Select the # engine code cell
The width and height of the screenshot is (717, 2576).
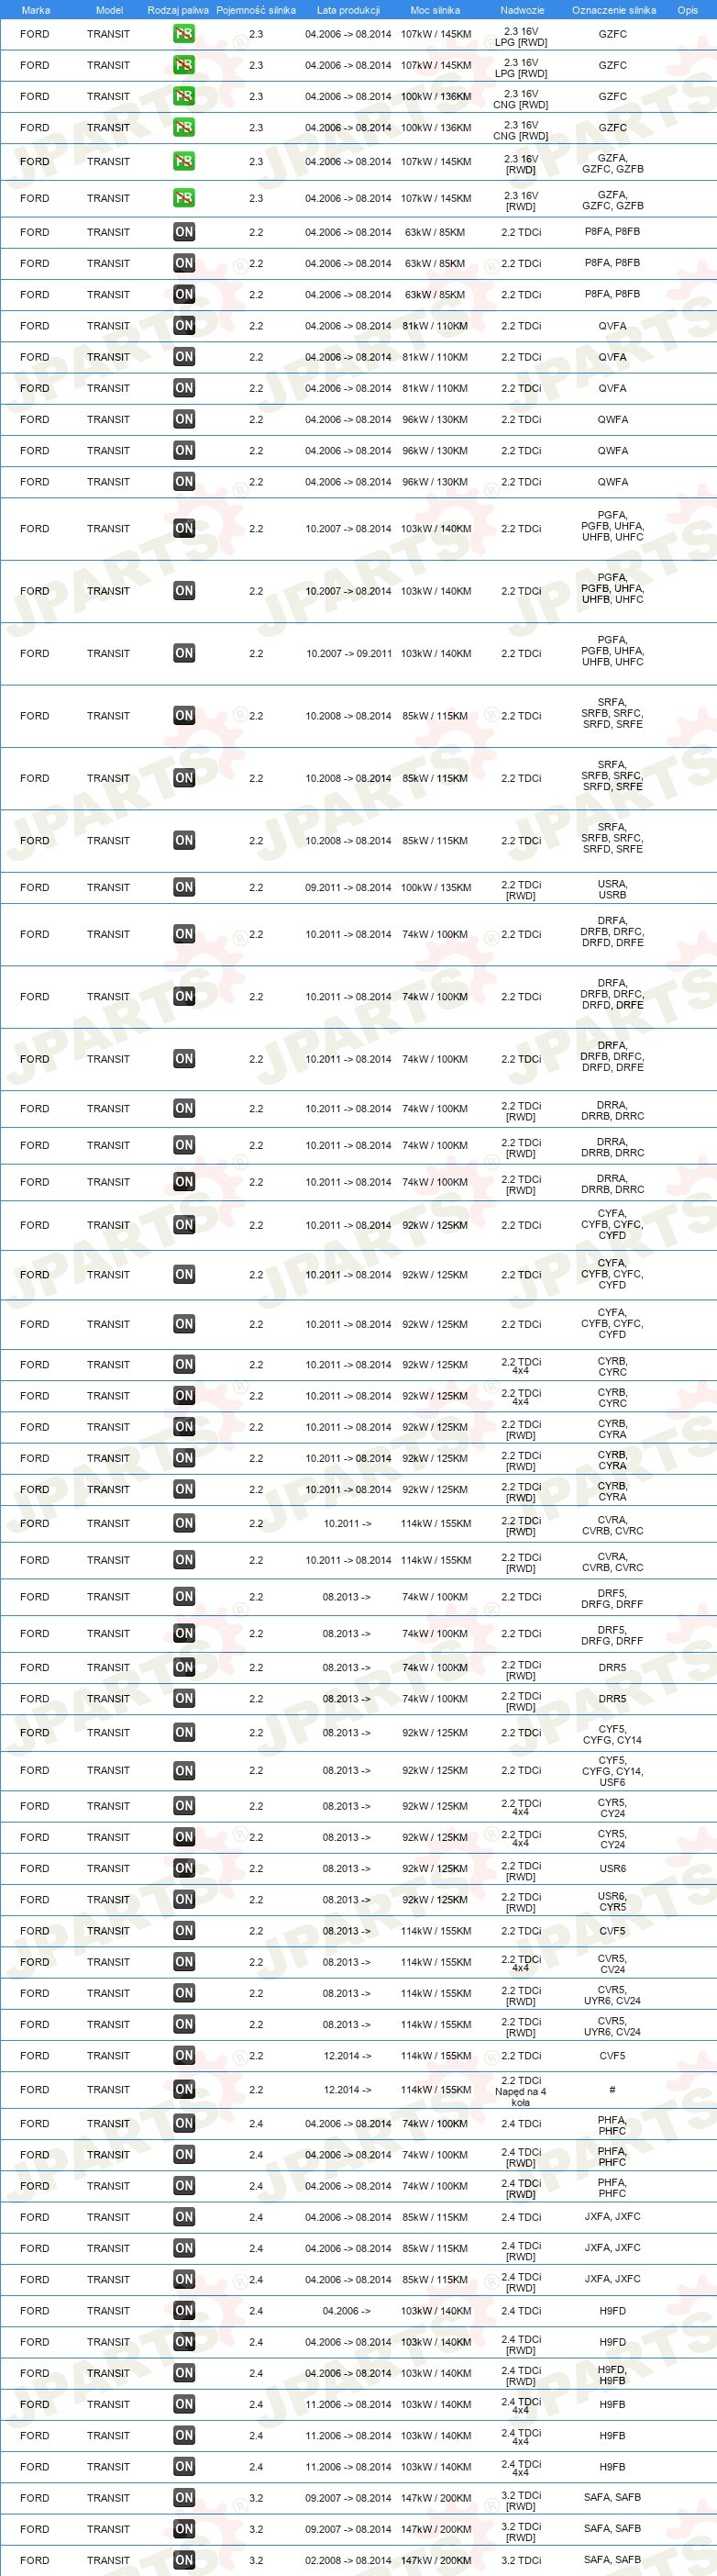pos(612,2089)
